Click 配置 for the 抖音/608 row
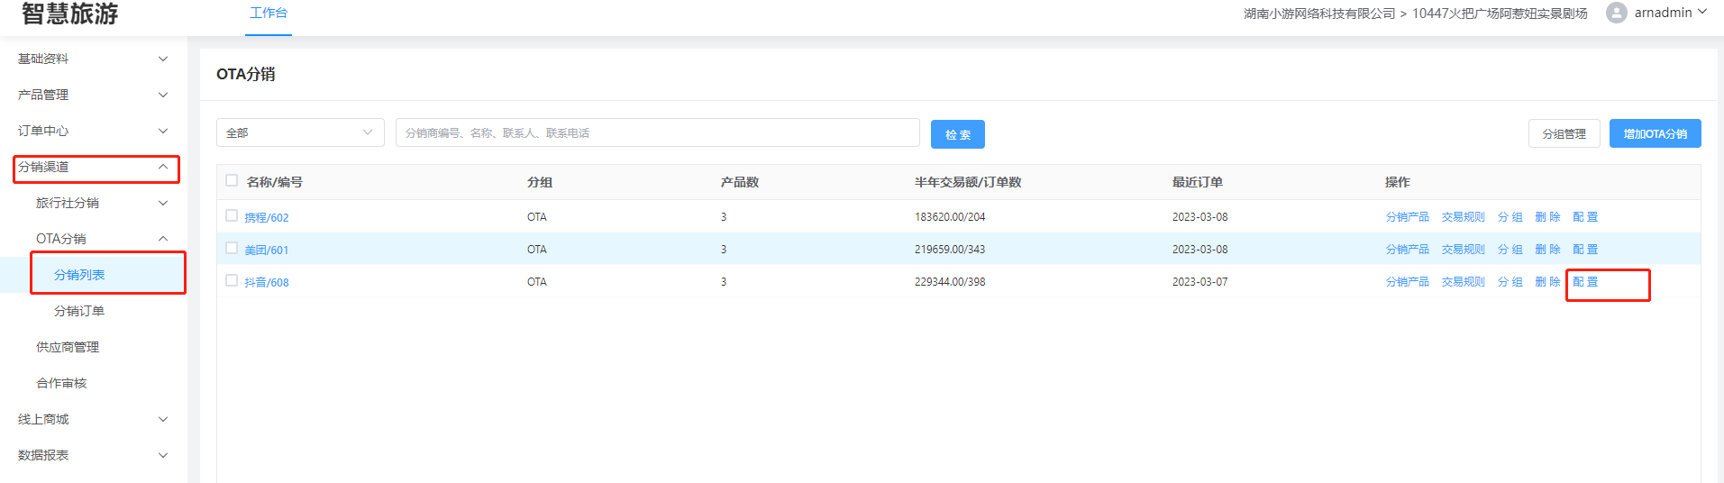 (1585, 282)
